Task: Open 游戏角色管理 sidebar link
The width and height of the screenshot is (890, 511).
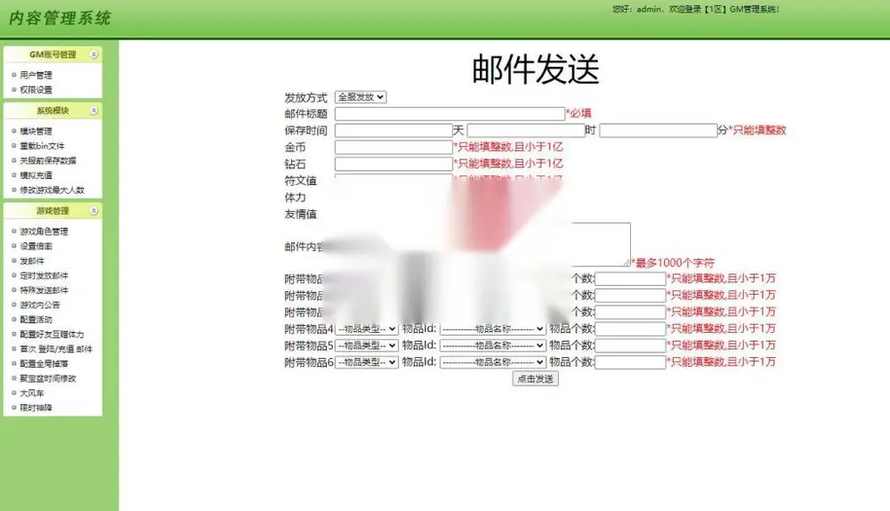Action: (x=44, y=231)
